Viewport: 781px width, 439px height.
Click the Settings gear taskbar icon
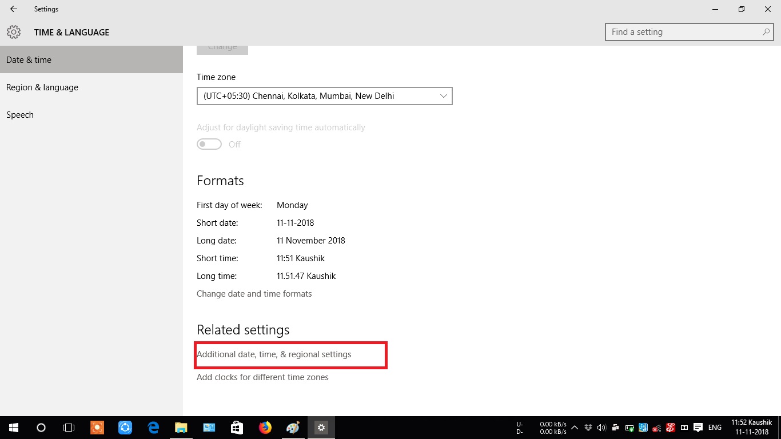pos(321,428)
